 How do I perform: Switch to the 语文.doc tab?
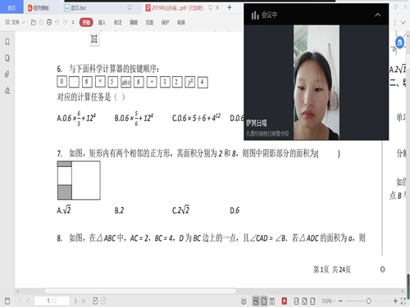[79, 8]
